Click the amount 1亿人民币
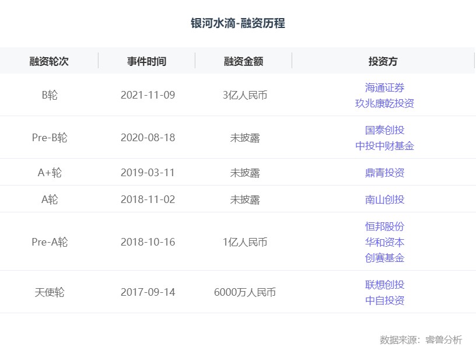 (245, 242)
